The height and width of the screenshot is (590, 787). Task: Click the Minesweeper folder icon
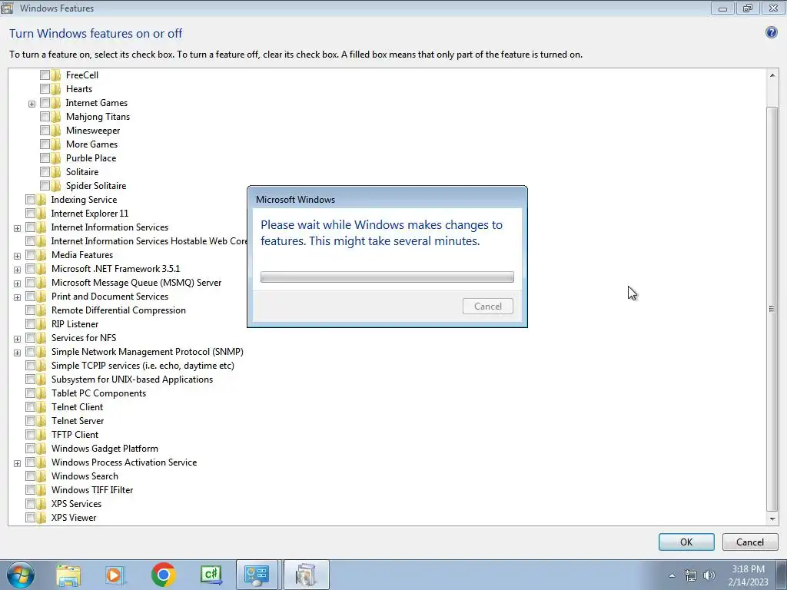tap(55, 131)
